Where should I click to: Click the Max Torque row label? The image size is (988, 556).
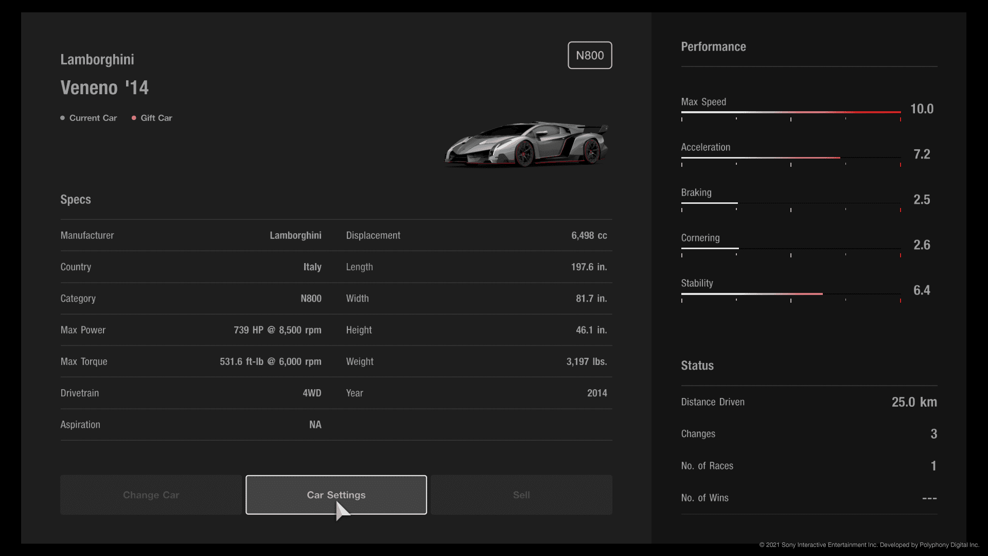[84, 361]
